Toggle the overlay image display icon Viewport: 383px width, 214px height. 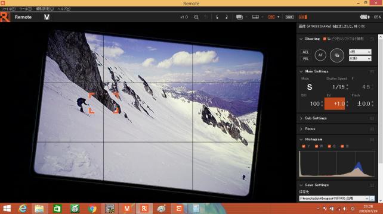point(239,17)
